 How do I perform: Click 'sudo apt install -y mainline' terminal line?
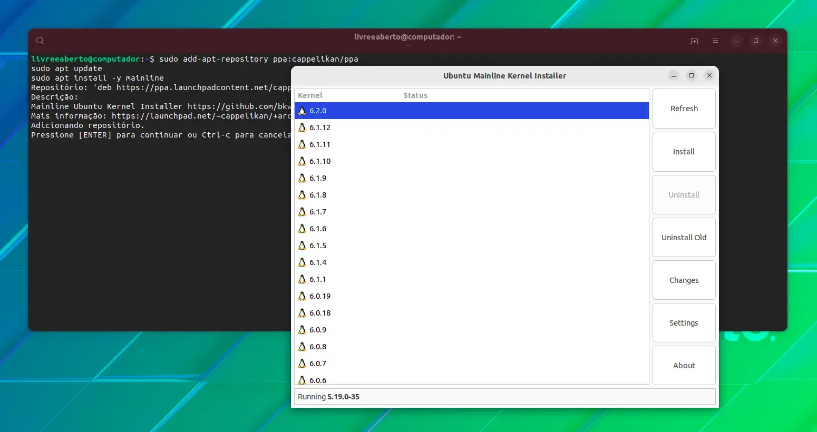point(98,78)
